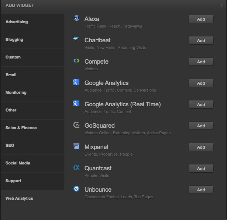Viewport: 227px width, 220px height.
Task: Click 'Audience, Traffic, Content, Conversions' description
Action: click(120, 90)
